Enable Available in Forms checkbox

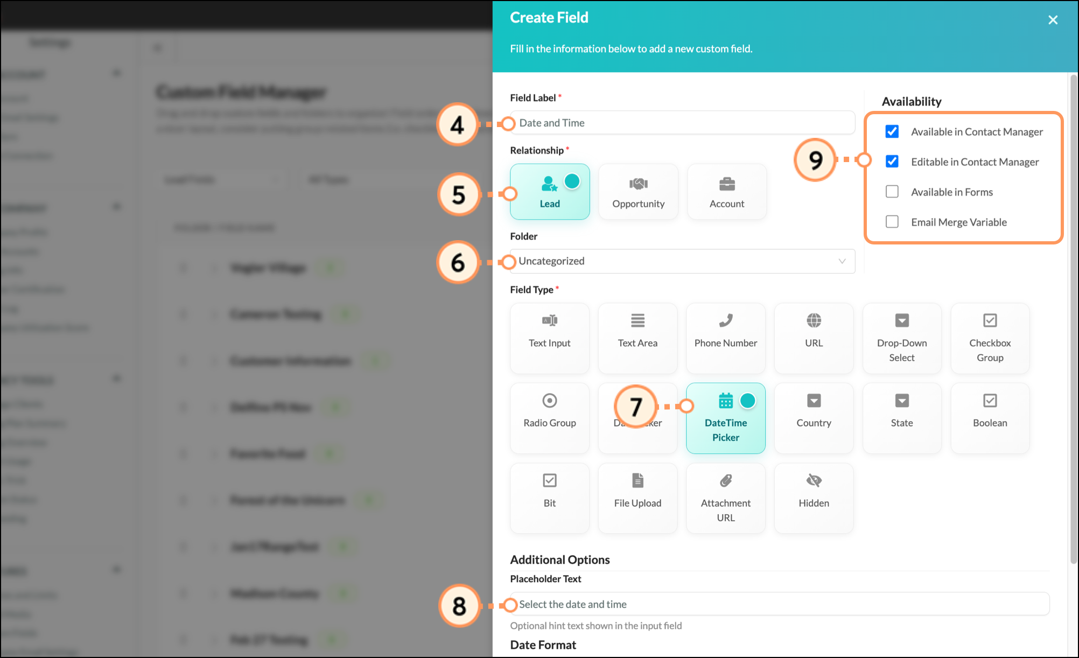pyautogui.click(x=892, y=192)
